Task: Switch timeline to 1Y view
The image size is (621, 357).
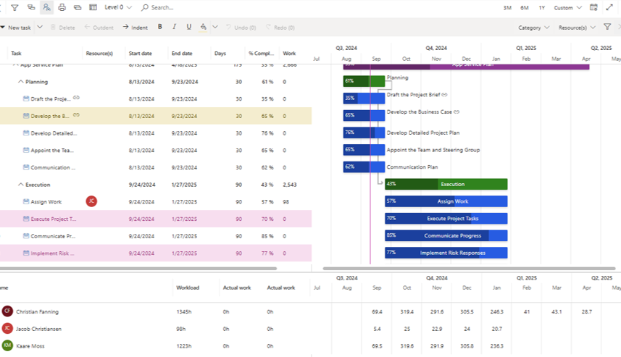Action: (x=541, y=7)
